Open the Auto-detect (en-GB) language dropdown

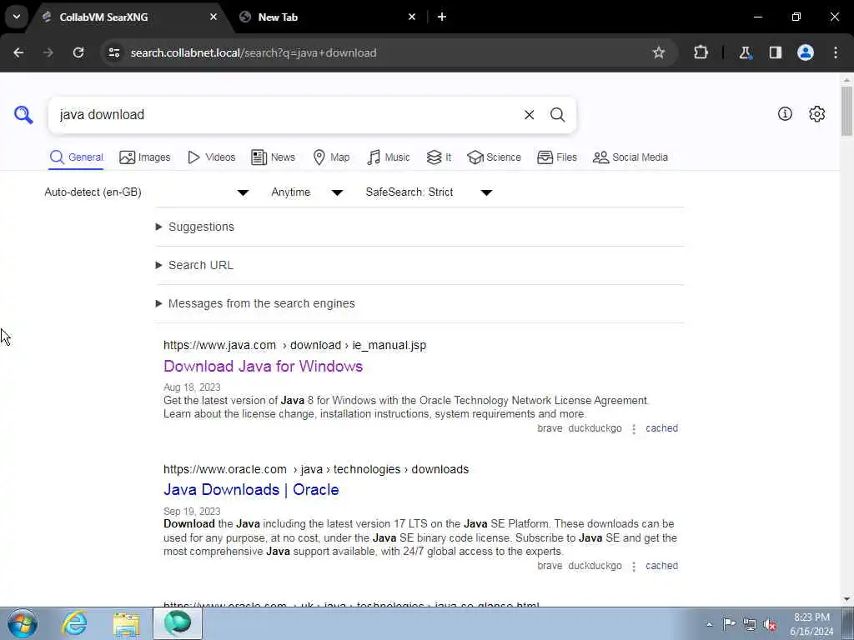pyautogui.click(x=147, y=192)
